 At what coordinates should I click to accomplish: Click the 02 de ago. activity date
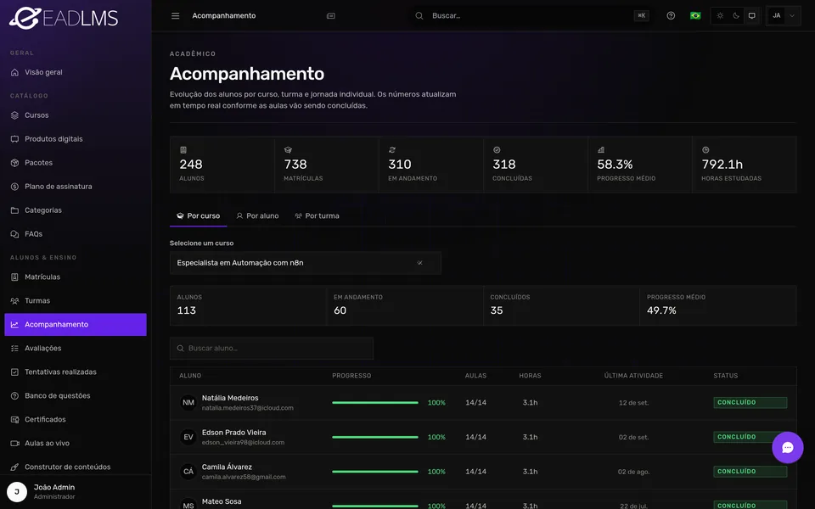633,472
